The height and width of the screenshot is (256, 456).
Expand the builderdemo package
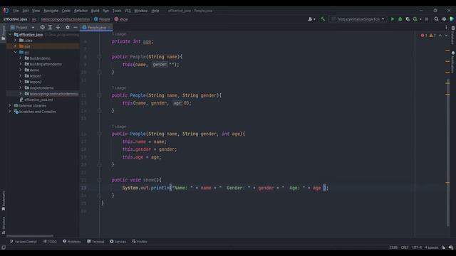coord(21,58)
